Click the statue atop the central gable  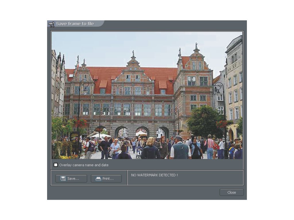click(133, 54)
